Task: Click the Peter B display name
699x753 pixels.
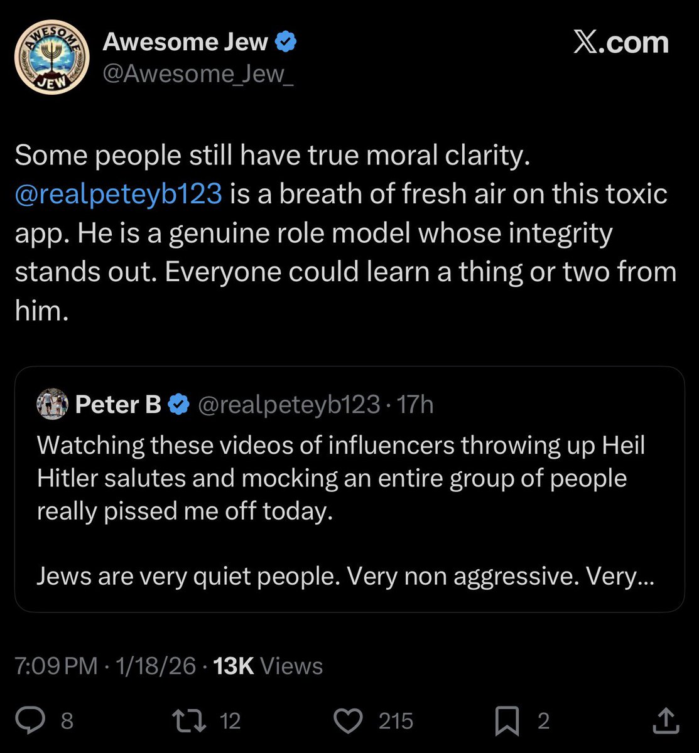Action: [x=118, y=405]
